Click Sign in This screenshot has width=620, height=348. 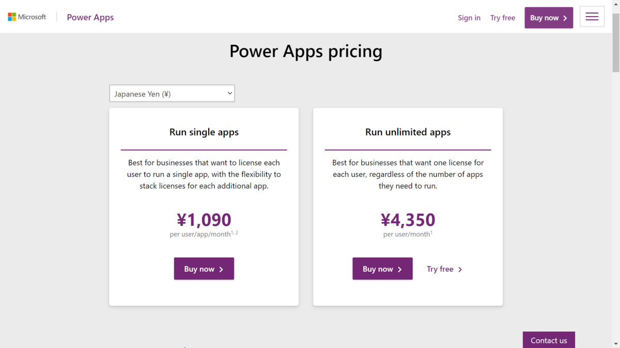click(x=469, y=18)
